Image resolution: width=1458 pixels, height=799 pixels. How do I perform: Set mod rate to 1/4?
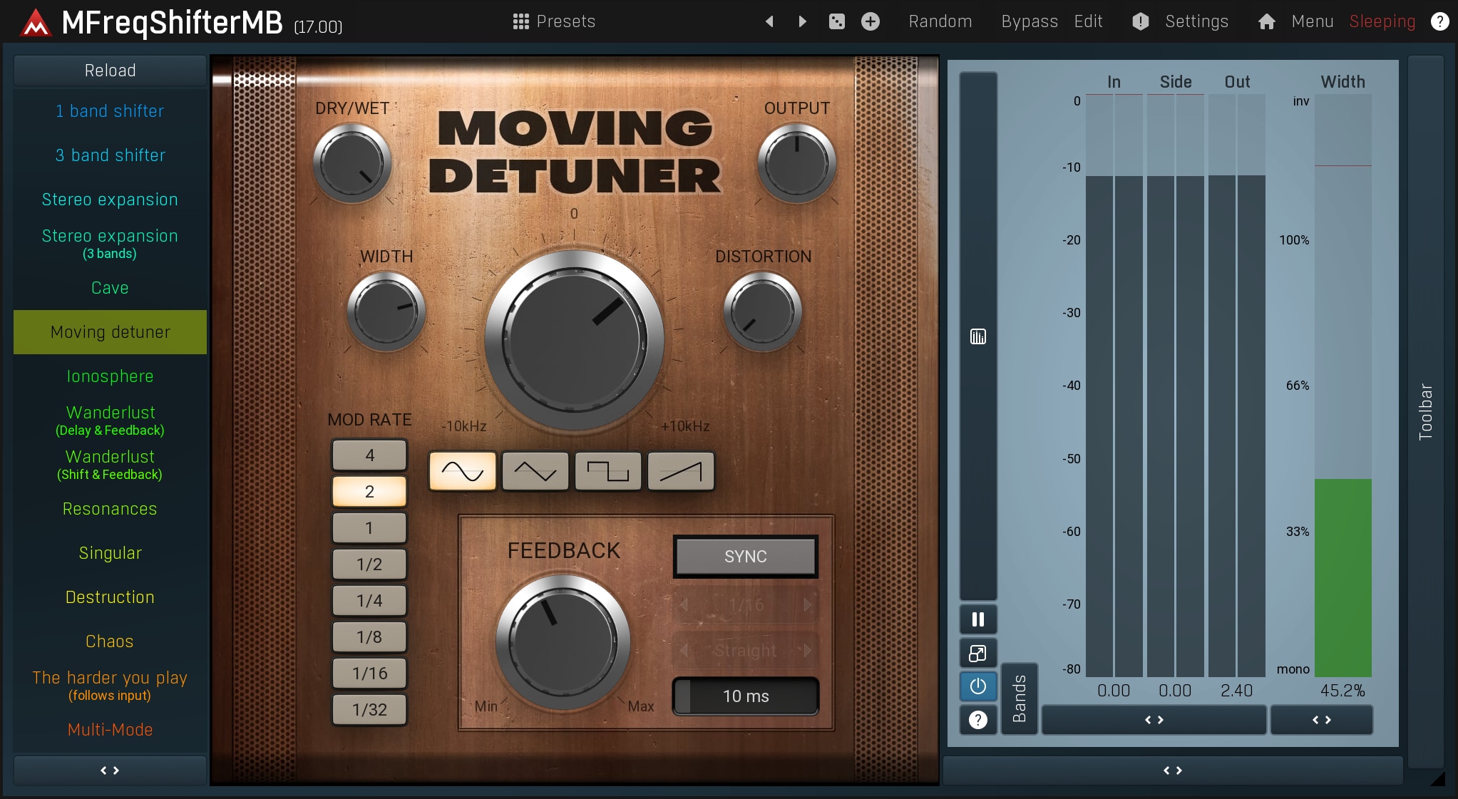pos(369,601)
